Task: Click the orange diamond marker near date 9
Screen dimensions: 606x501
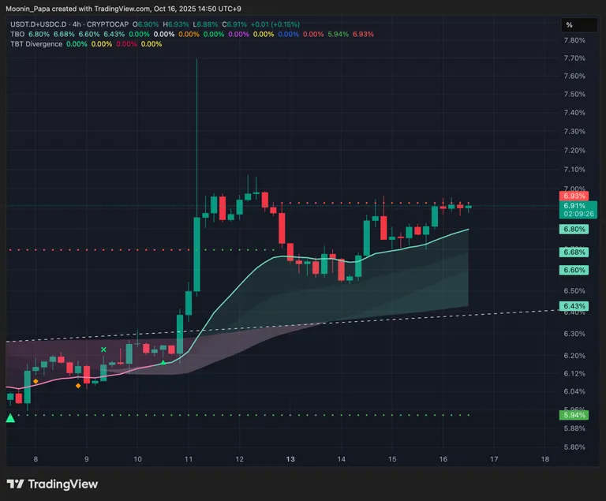Action: (x=78, y=386)
